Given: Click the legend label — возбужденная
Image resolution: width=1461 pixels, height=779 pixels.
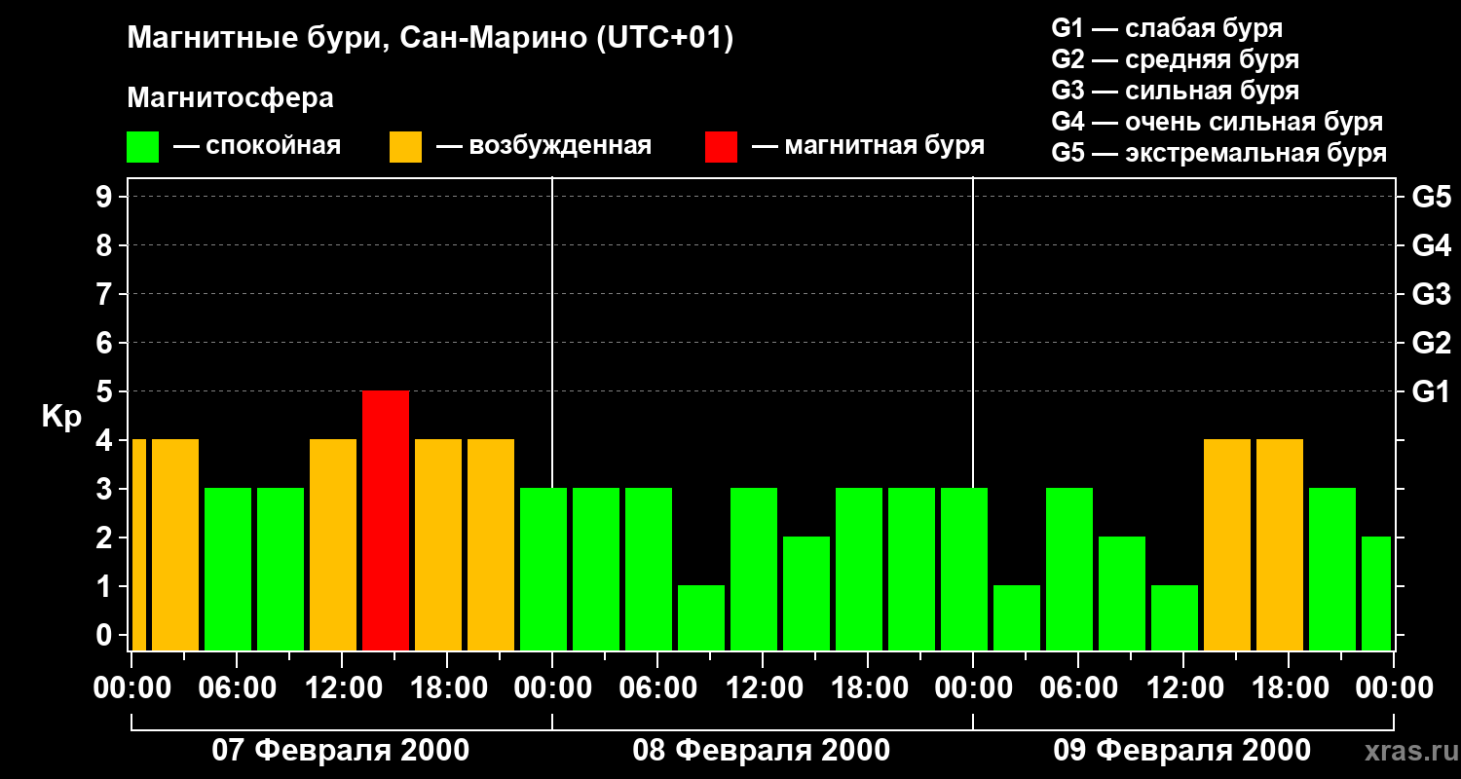Looking at the screenshot, I should [543, 146].
